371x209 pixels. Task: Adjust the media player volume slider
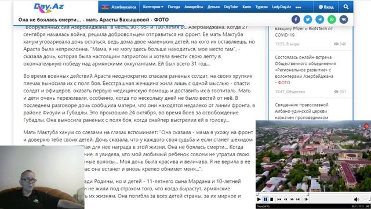(x=366, y=199)
